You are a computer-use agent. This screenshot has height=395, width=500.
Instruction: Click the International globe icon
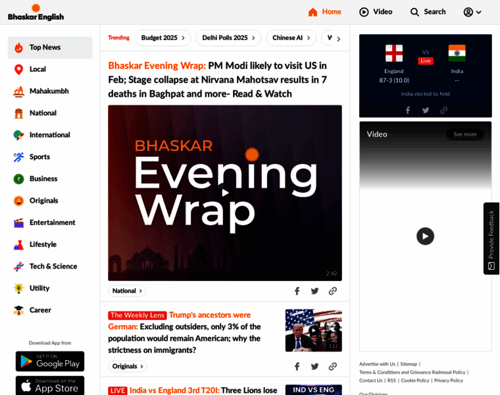pos(19,135)
